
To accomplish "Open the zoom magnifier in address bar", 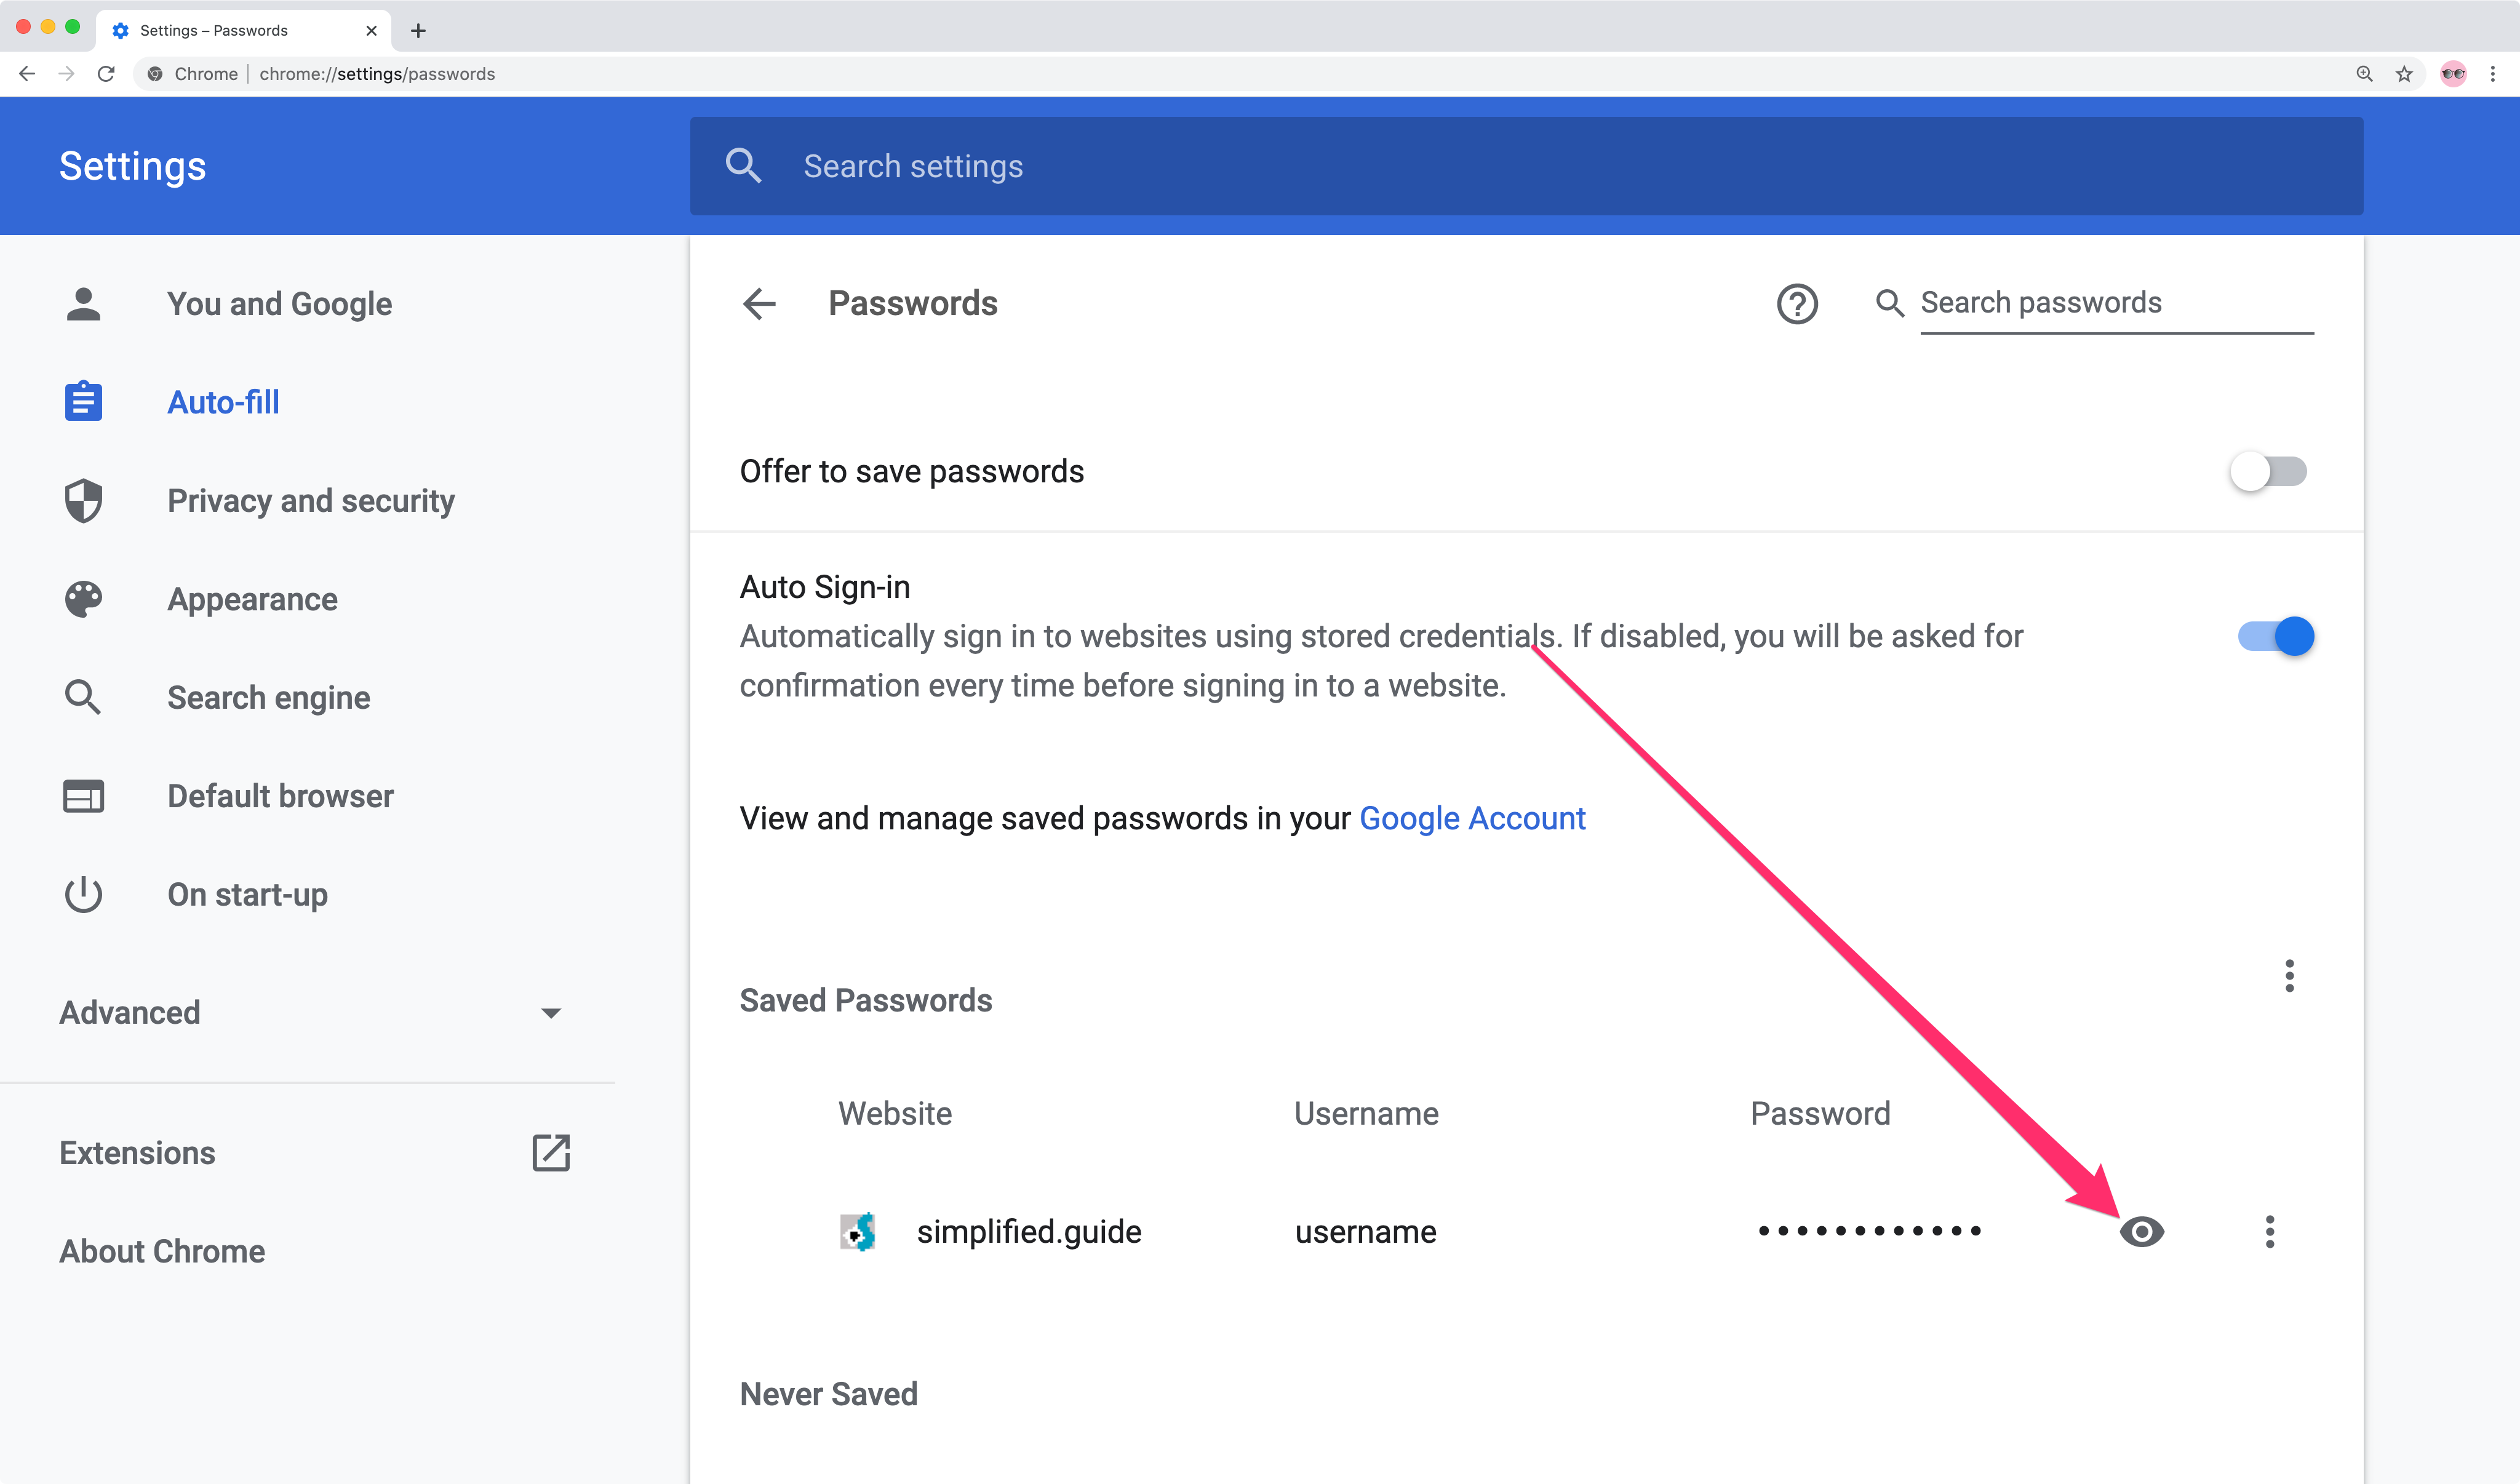I will click(2364, 74).
